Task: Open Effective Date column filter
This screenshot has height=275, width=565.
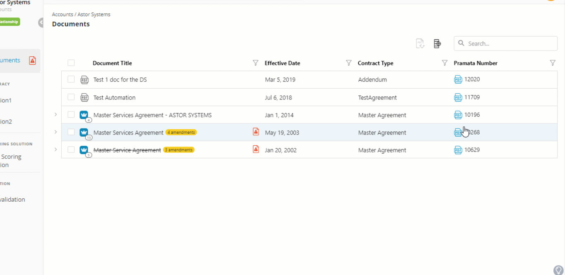Action: (x=349, y=63)
